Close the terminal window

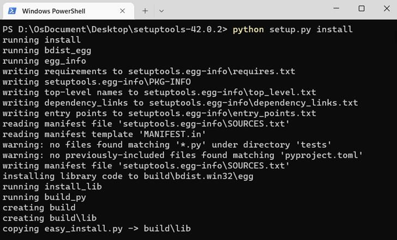point(386,9)
